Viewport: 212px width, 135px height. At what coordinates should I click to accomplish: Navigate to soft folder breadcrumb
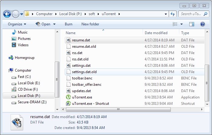92,14
